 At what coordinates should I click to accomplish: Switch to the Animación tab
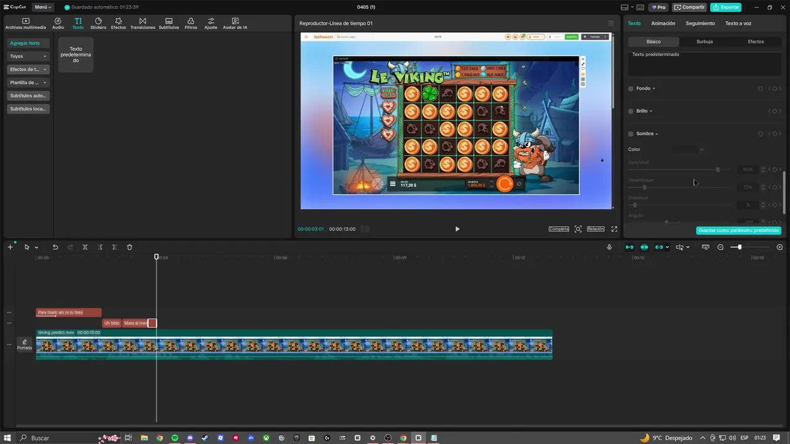tap(663, 23)
